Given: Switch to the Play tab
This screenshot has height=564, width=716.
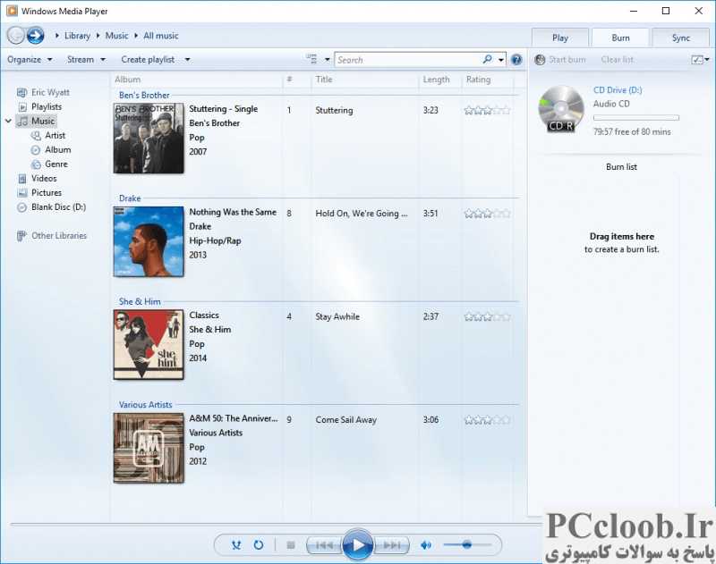Looking at the screenshot, I should [x=560, y=38].
